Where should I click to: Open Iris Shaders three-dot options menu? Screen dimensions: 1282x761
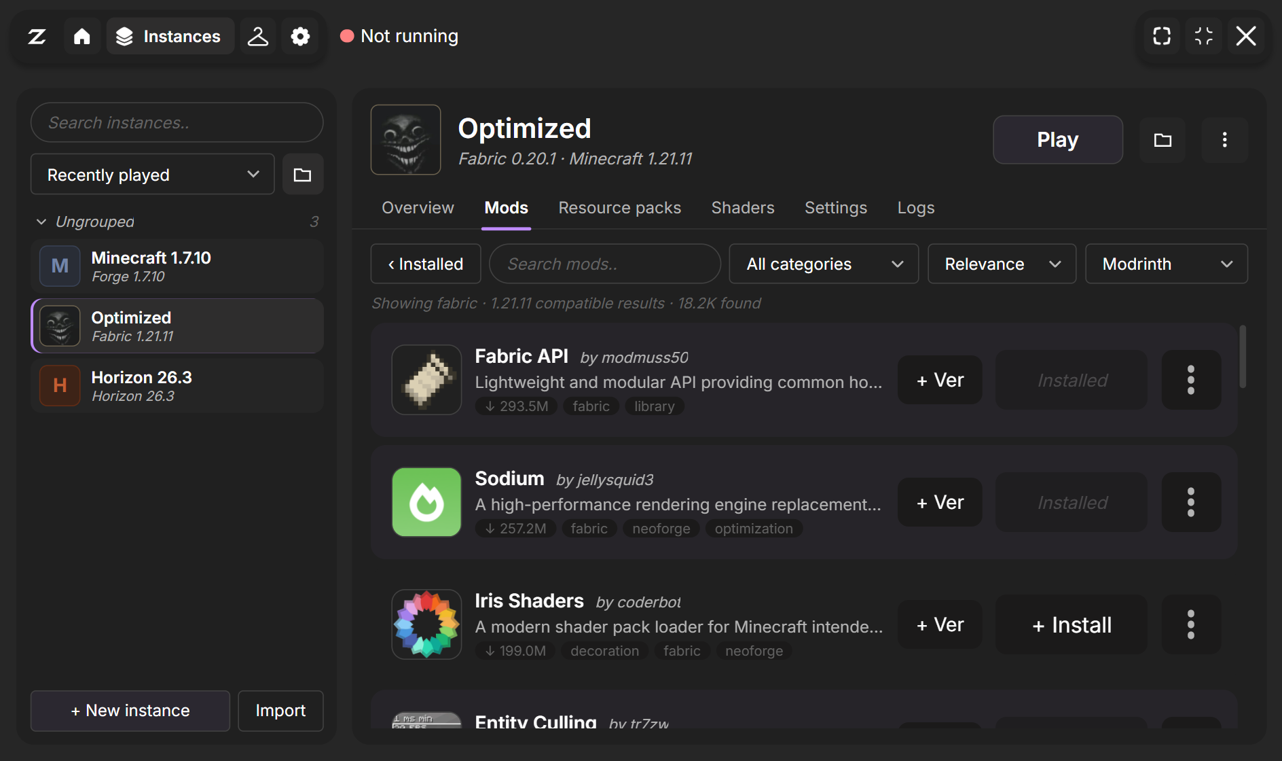tap(1191, 624)
